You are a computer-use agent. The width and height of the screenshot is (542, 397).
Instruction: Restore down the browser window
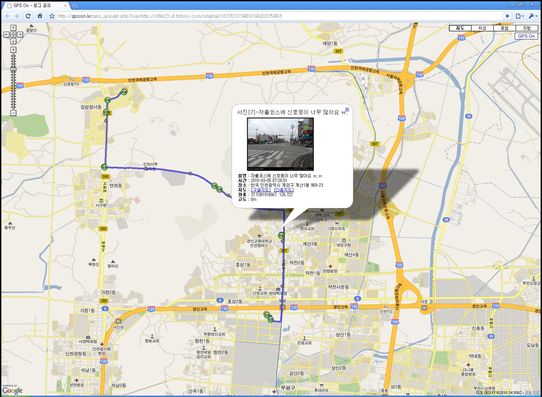coord(521,4)
